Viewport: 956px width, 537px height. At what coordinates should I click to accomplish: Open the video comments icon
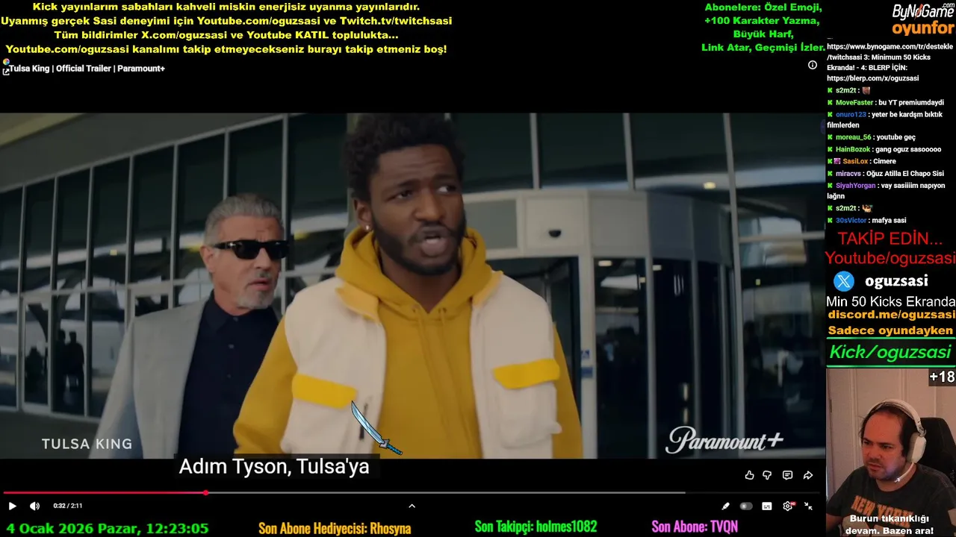[787, 475]
